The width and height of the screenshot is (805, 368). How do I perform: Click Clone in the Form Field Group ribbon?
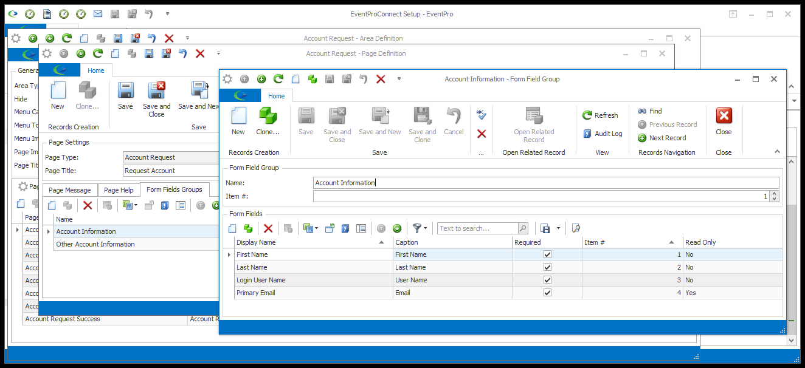click(268, 121)
